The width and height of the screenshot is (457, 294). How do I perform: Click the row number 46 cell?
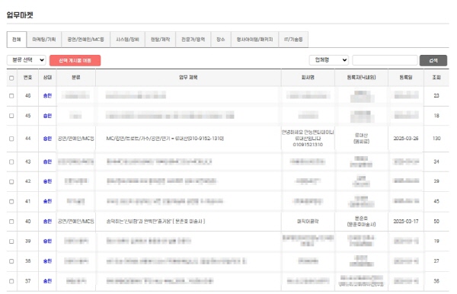(x=27, y=95)
